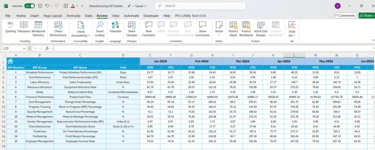Click Check Performance icon

[x=58, y=25]
